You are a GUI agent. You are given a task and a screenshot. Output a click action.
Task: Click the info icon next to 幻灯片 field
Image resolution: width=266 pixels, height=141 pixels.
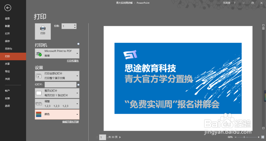click(x=78, y=85)
